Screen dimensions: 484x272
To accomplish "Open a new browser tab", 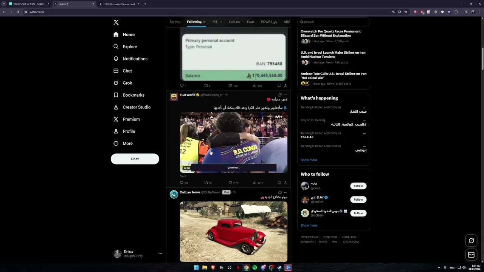I will coord(145,4).
